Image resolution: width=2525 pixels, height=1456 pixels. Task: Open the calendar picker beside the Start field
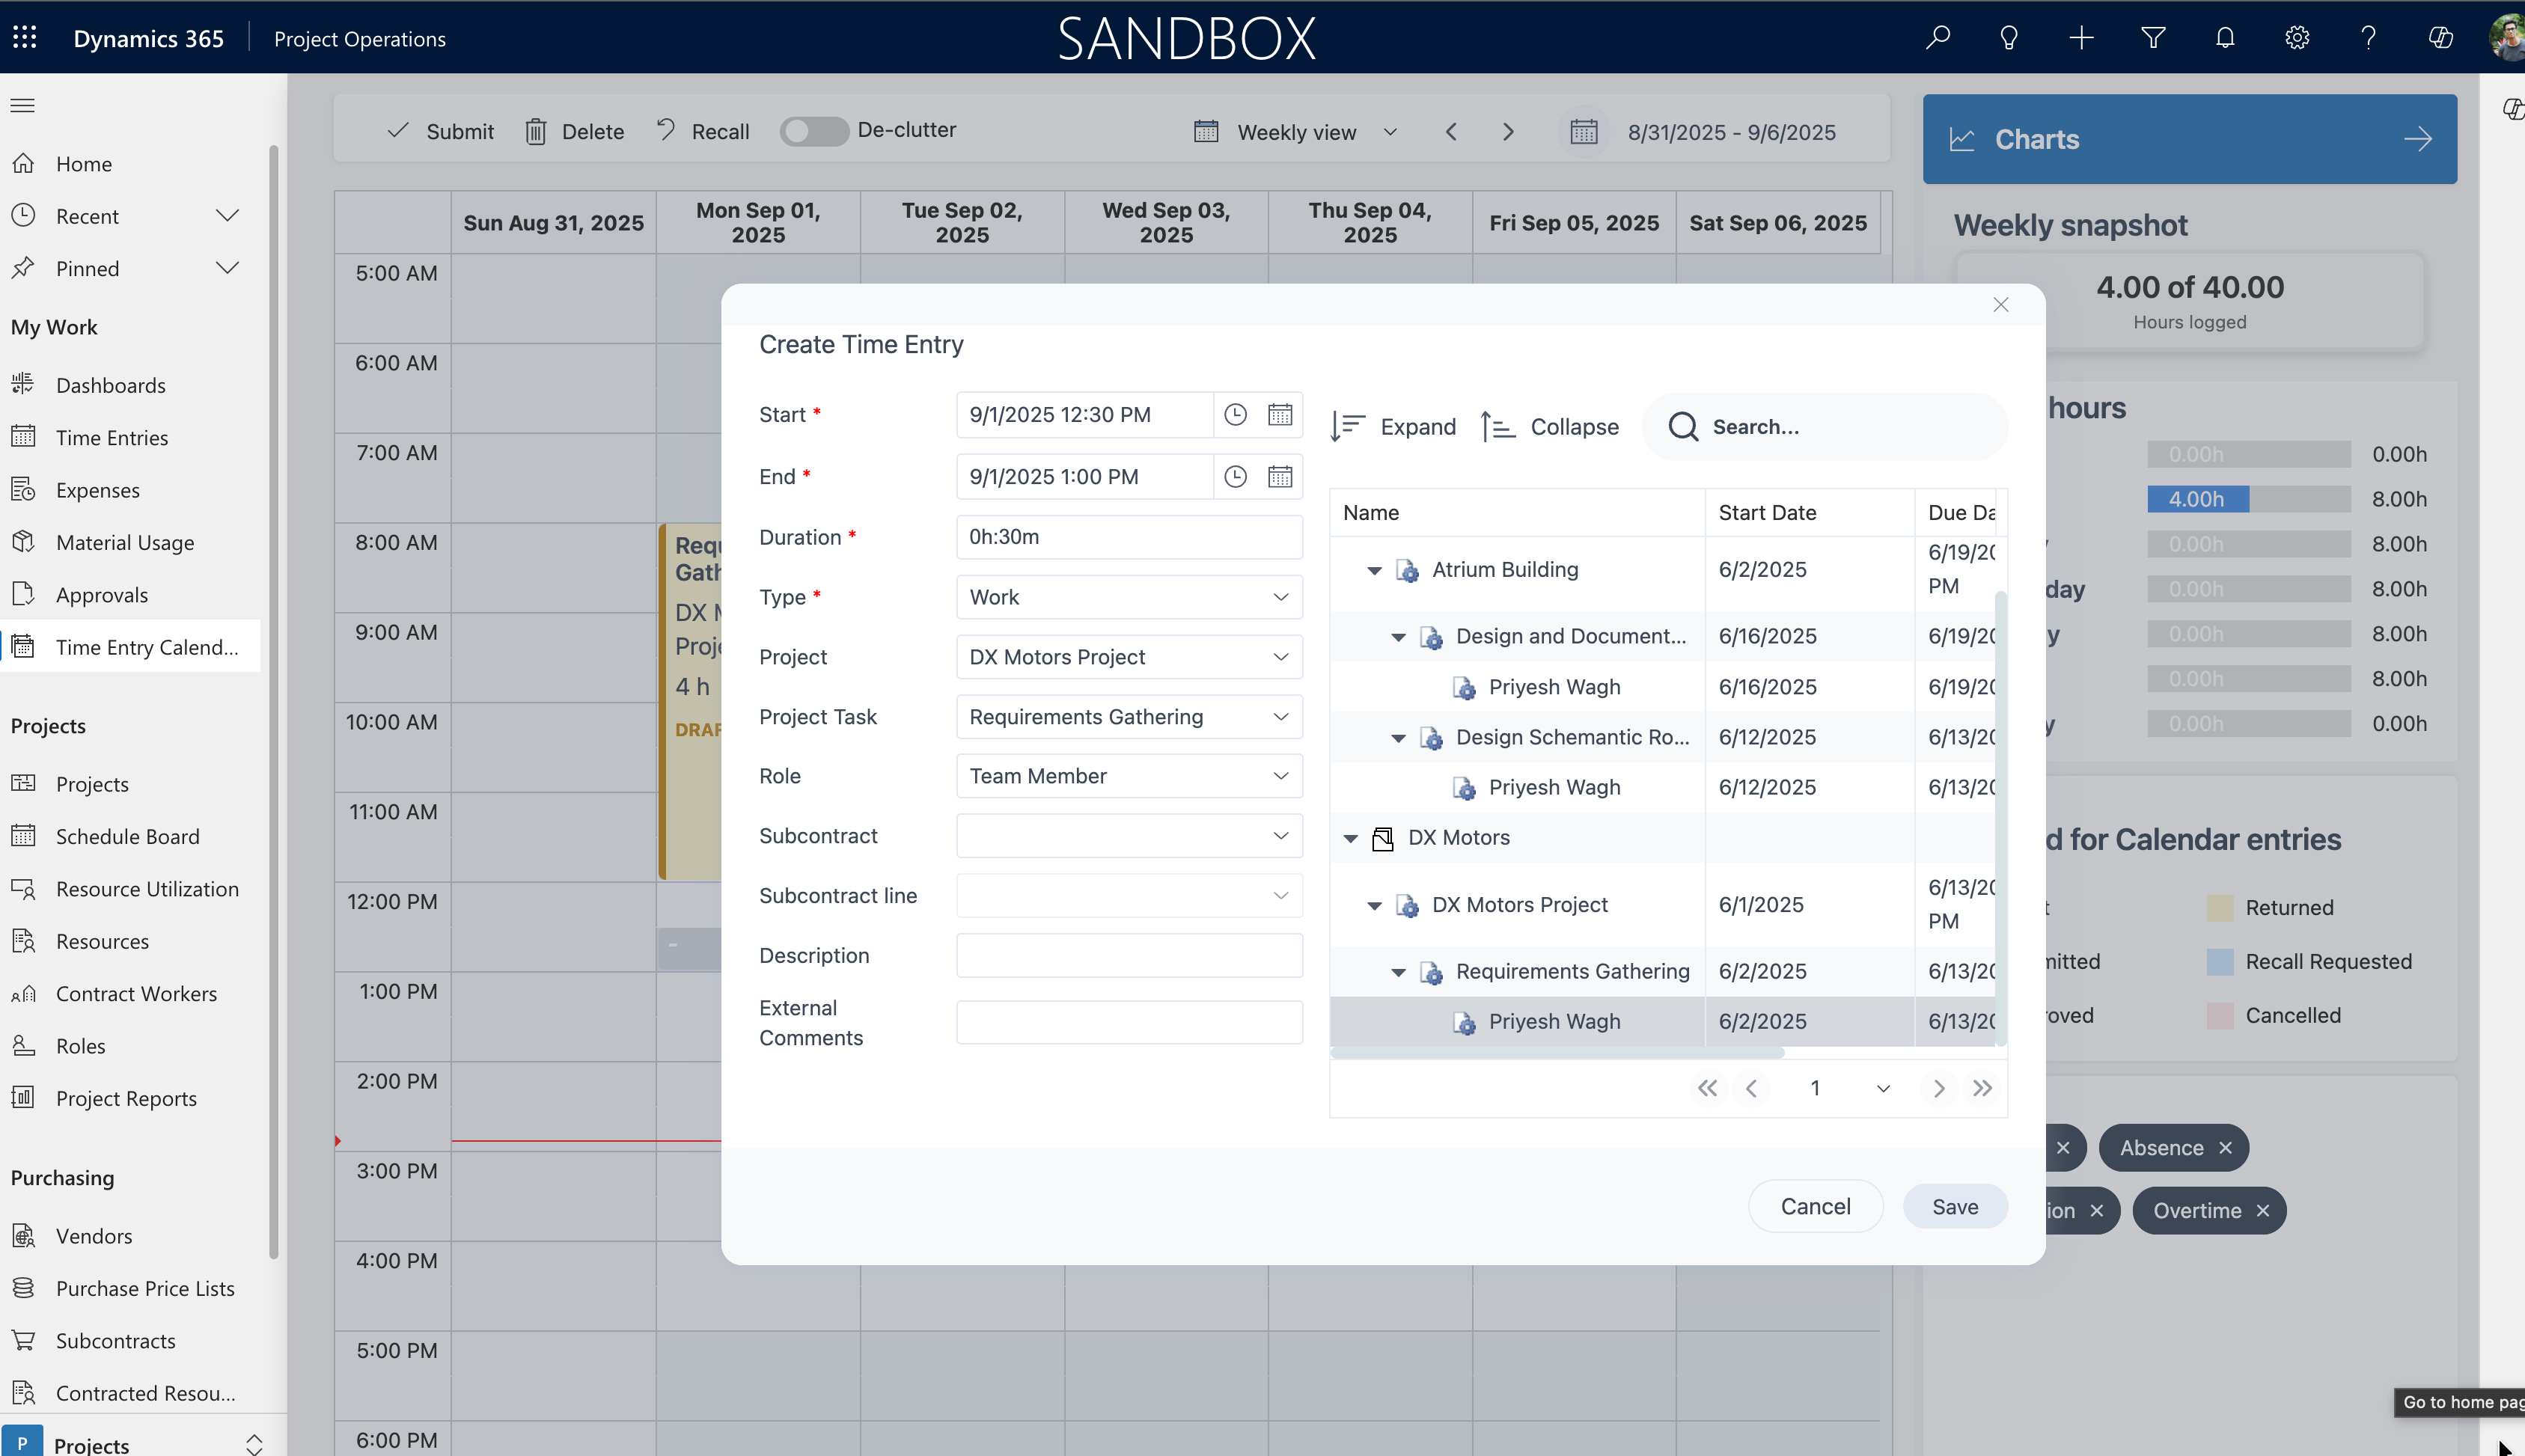[1281, 414]
